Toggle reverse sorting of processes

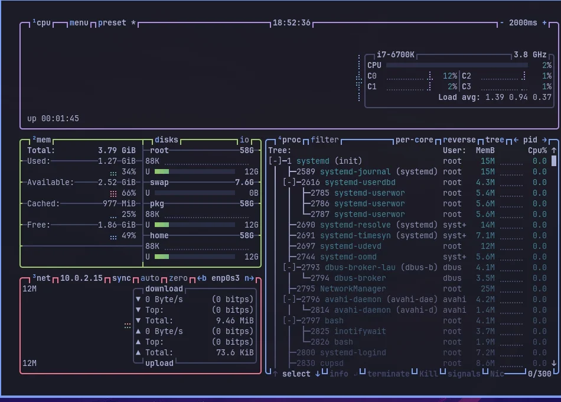tap(459, 140)
